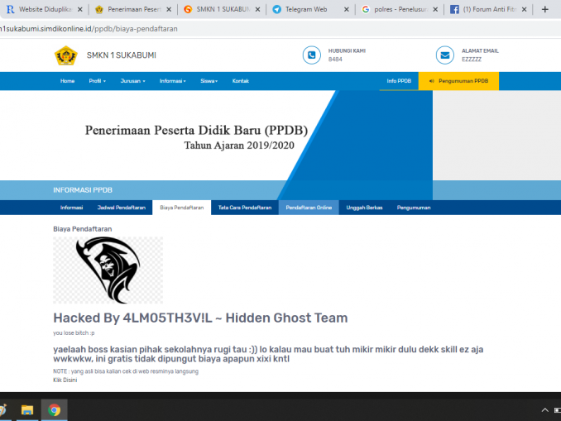Close the Forum Anti Fitnah Facebook tab
561x421 pixels.
coord(524,10)
